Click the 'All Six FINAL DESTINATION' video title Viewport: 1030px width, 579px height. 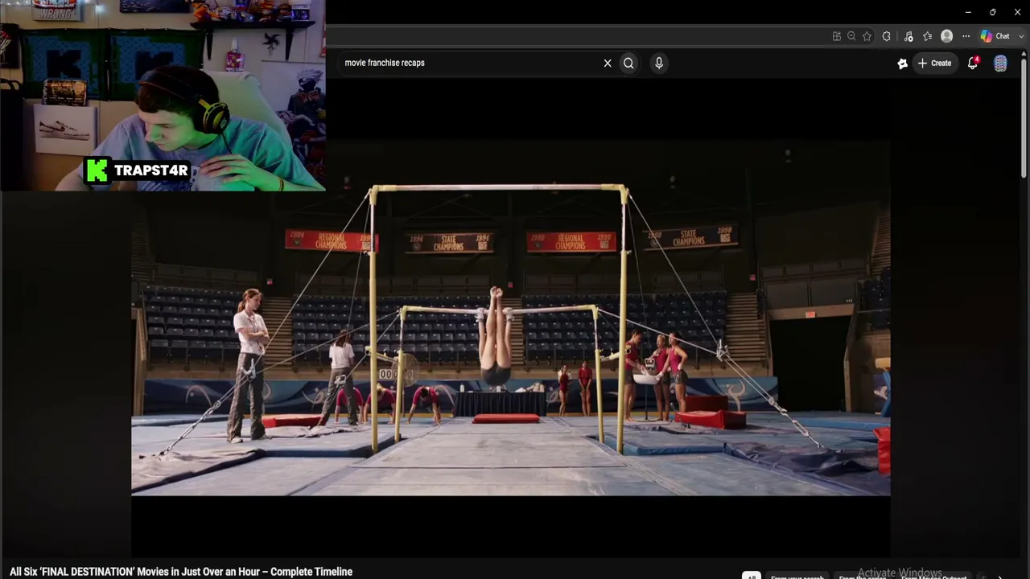click(181, 572)
